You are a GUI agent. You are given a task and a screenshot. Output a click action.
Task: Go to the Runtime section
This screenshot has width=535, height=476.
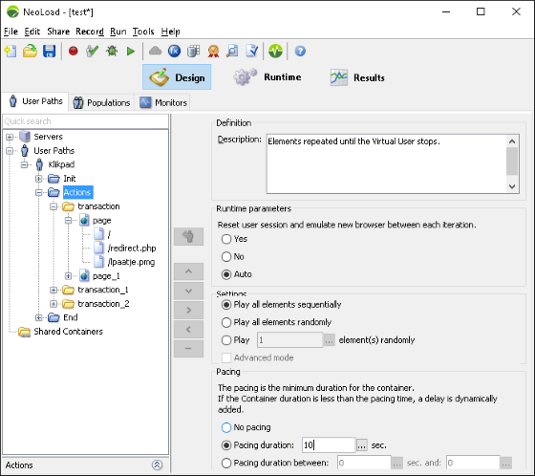tap(267, 77)
